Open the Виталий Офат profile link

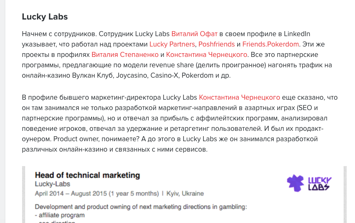click(194, 34)
